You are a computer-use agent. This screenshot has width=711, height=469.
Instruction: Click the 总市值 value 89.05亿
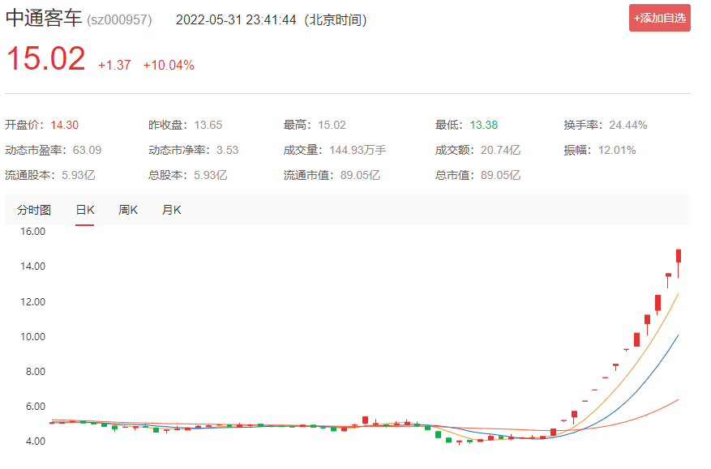[x=500, y=175]
